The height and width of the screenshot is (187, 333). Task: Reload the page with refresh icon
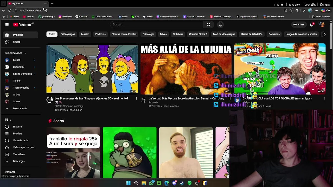[x=10, y=10]
